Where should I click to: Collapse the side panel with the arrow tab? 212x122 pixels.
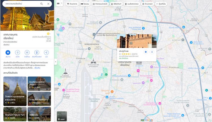(x=56, y=62)
